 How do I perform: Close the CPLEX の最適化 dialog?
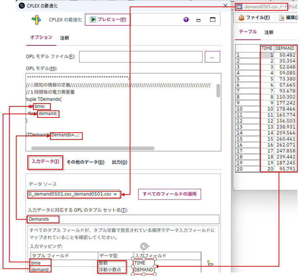pos(225,5)
